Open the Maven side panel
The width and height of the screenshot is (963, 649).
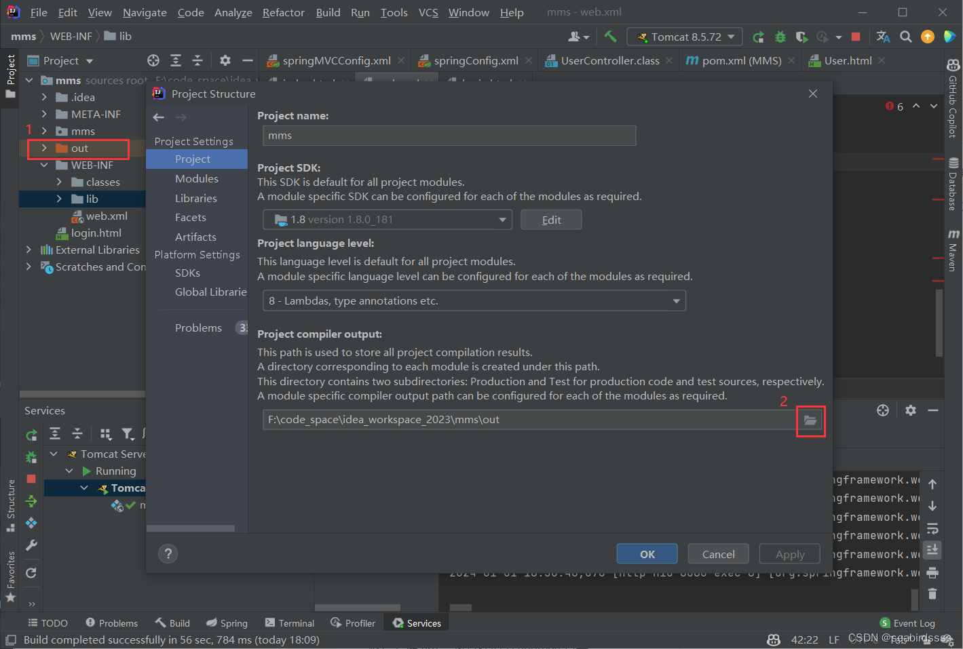953,250
